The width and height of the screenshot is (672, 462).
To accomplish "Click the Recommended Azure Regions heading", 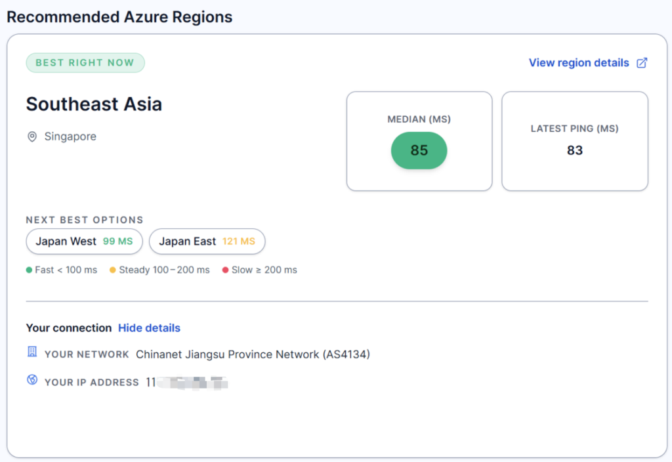I will [x=119, y=17].
